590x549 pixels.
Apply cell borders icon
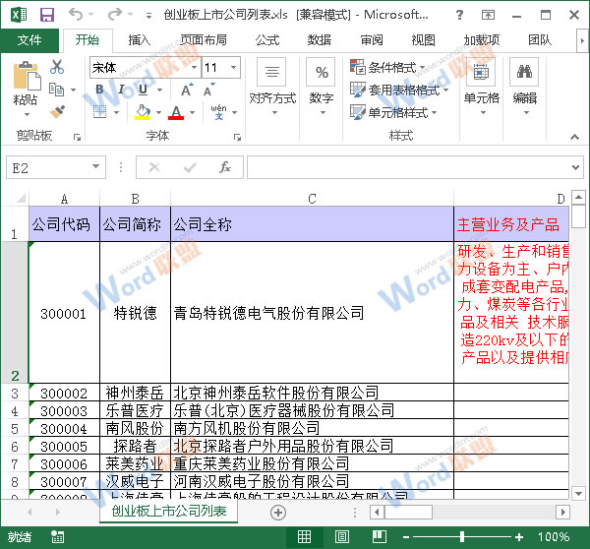99,112
